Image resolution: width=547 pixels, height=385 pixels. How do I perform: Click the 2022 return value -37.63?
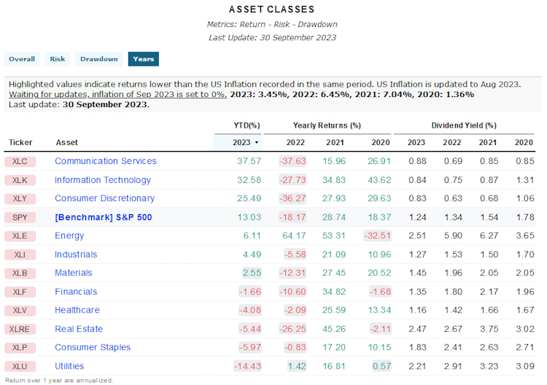pyautogui.click(x=292, y=161)
